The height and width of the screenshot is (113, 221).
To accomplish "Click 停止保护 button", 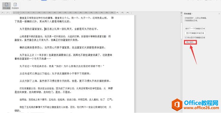I will coord(190,42).
